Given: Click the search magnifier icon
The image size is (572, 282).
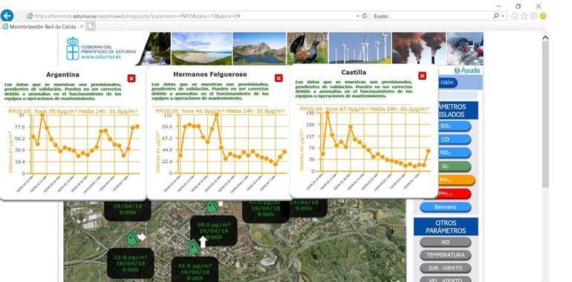Looking at the screenshot, I should point(496,16).
